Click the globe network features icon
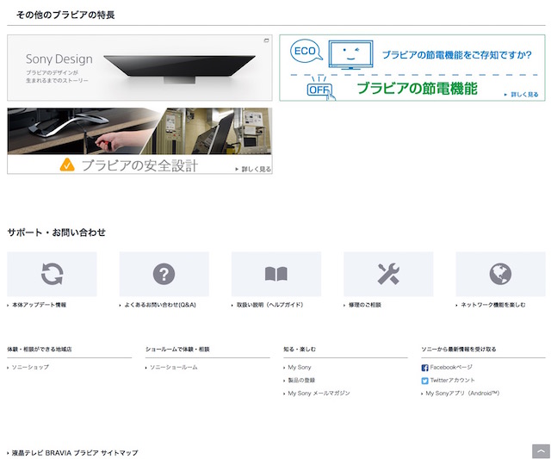Screen dimensions: 551x459 tap(500, 274)
